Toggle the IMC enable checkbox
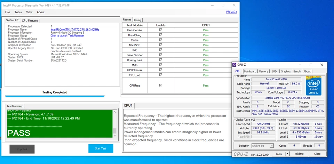The height and width of the screenshot is (164, 334). point(161,50)
